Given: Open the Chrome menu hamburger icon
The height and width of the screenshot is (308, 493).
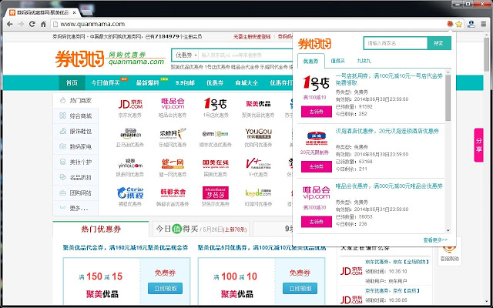Looking at the screenshot, I should (x=481, y=25).
